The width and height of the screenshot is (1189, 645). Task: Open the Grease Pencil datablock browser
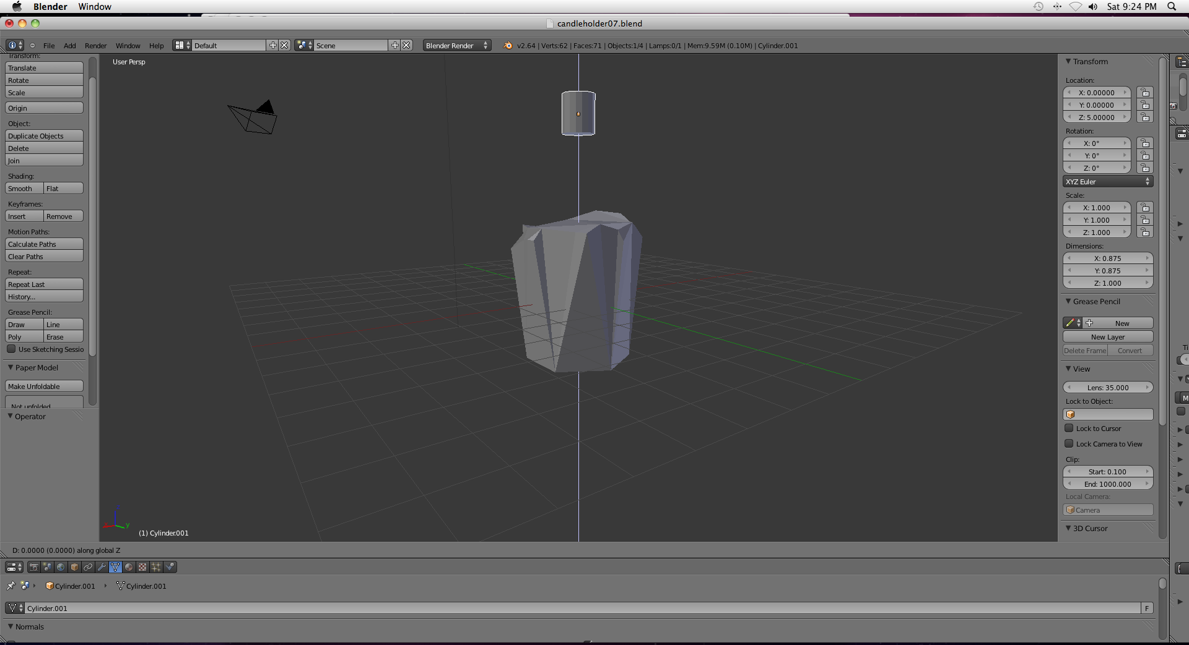[x=1073, y=323]
